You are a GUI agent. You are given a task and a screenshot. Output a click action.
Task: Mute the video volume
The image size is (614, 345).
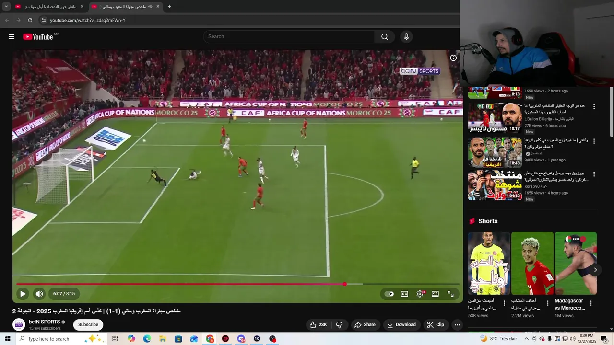point(39,294)
